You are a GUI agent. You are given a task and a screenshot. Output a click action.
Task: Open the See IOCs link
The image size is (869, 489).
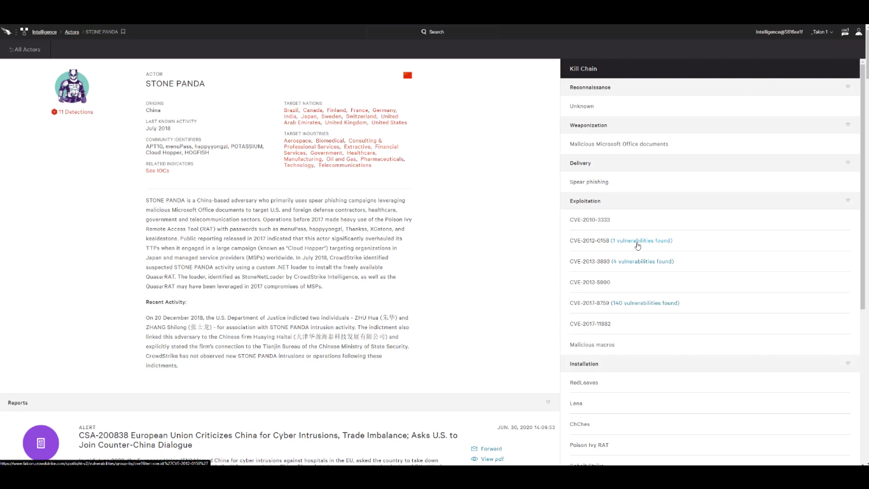pyautogui.click(x=157, y=171)
